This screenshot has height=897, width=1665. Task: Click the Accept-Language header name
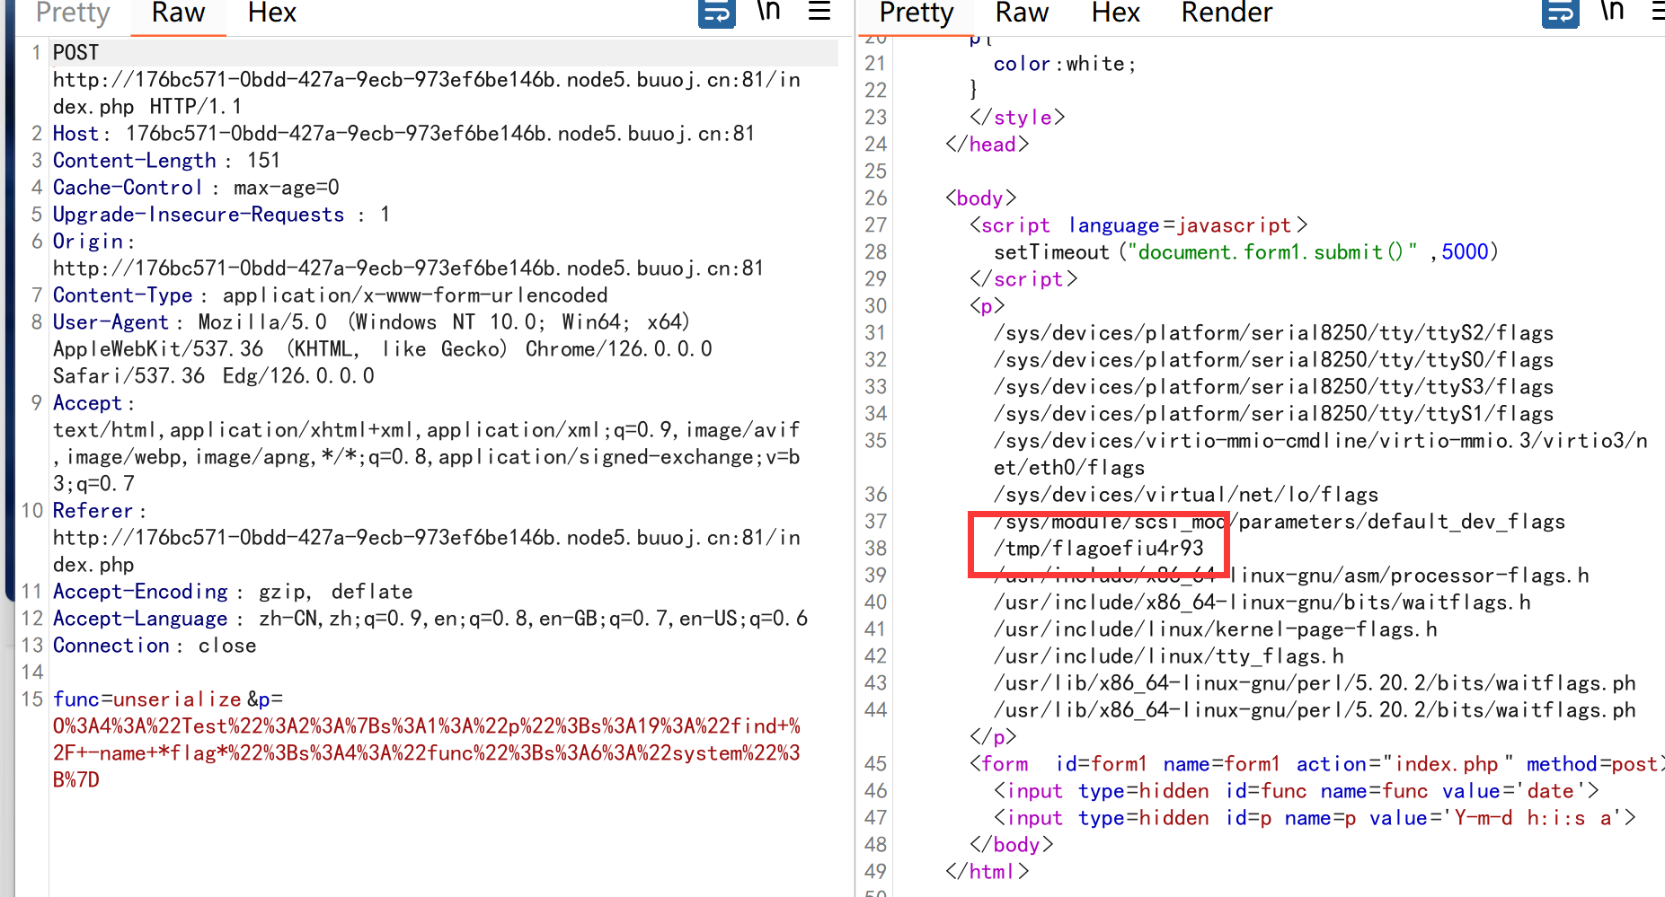pyautogui.click(x=140, y=619)
